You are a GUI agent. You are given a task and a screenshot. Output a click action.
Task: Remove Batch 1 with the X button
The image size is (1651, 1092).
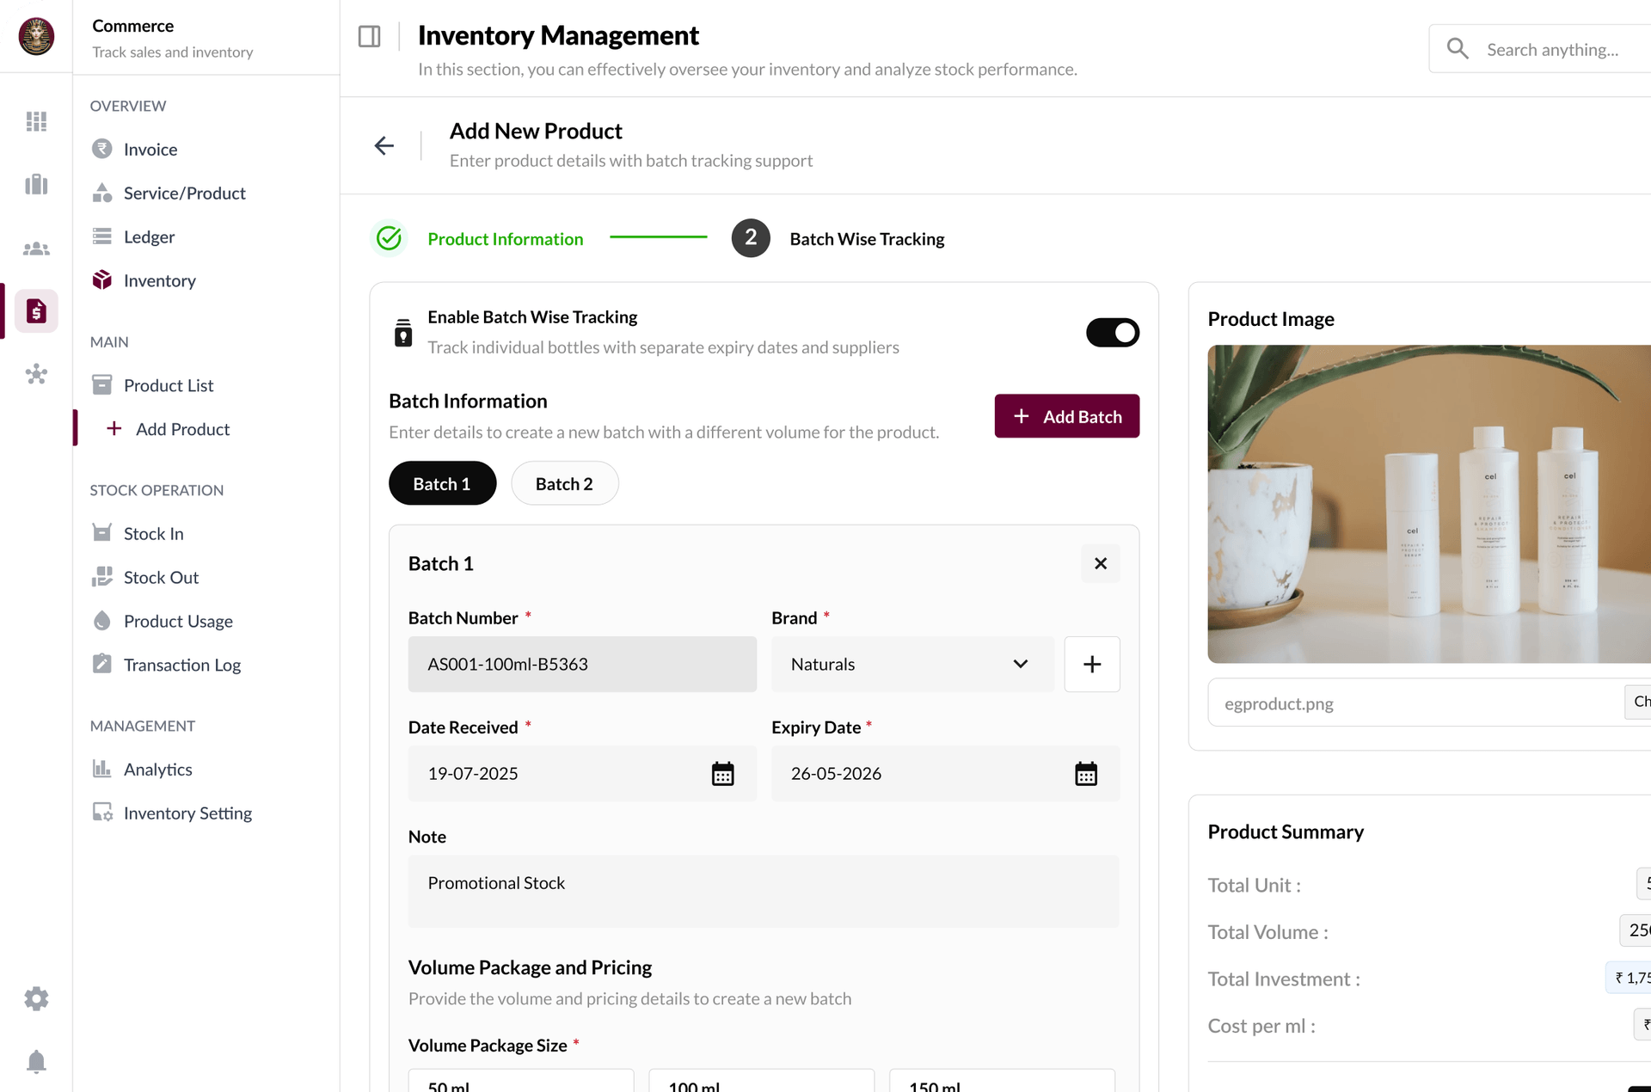click(1100, 563)
